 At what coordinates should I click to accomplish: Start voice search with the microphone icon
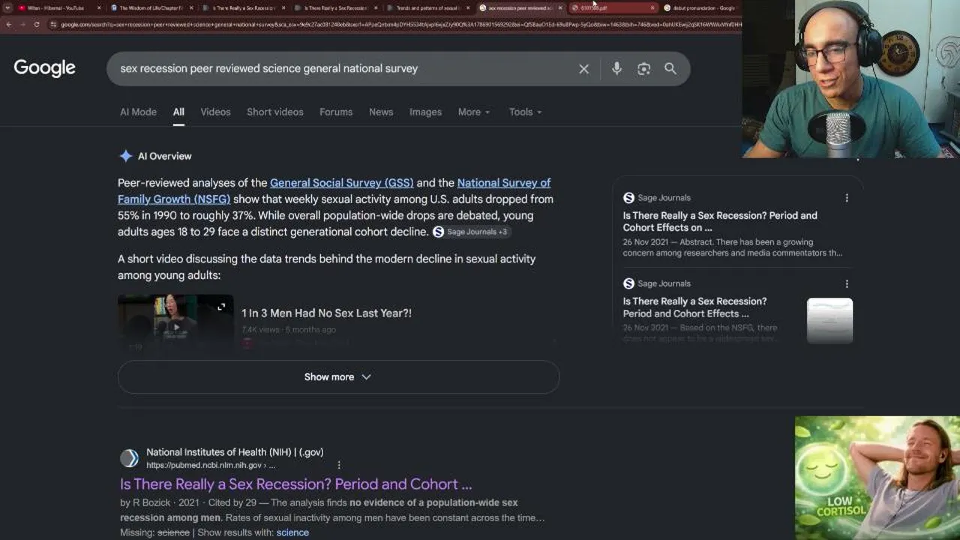click(616, 69)
